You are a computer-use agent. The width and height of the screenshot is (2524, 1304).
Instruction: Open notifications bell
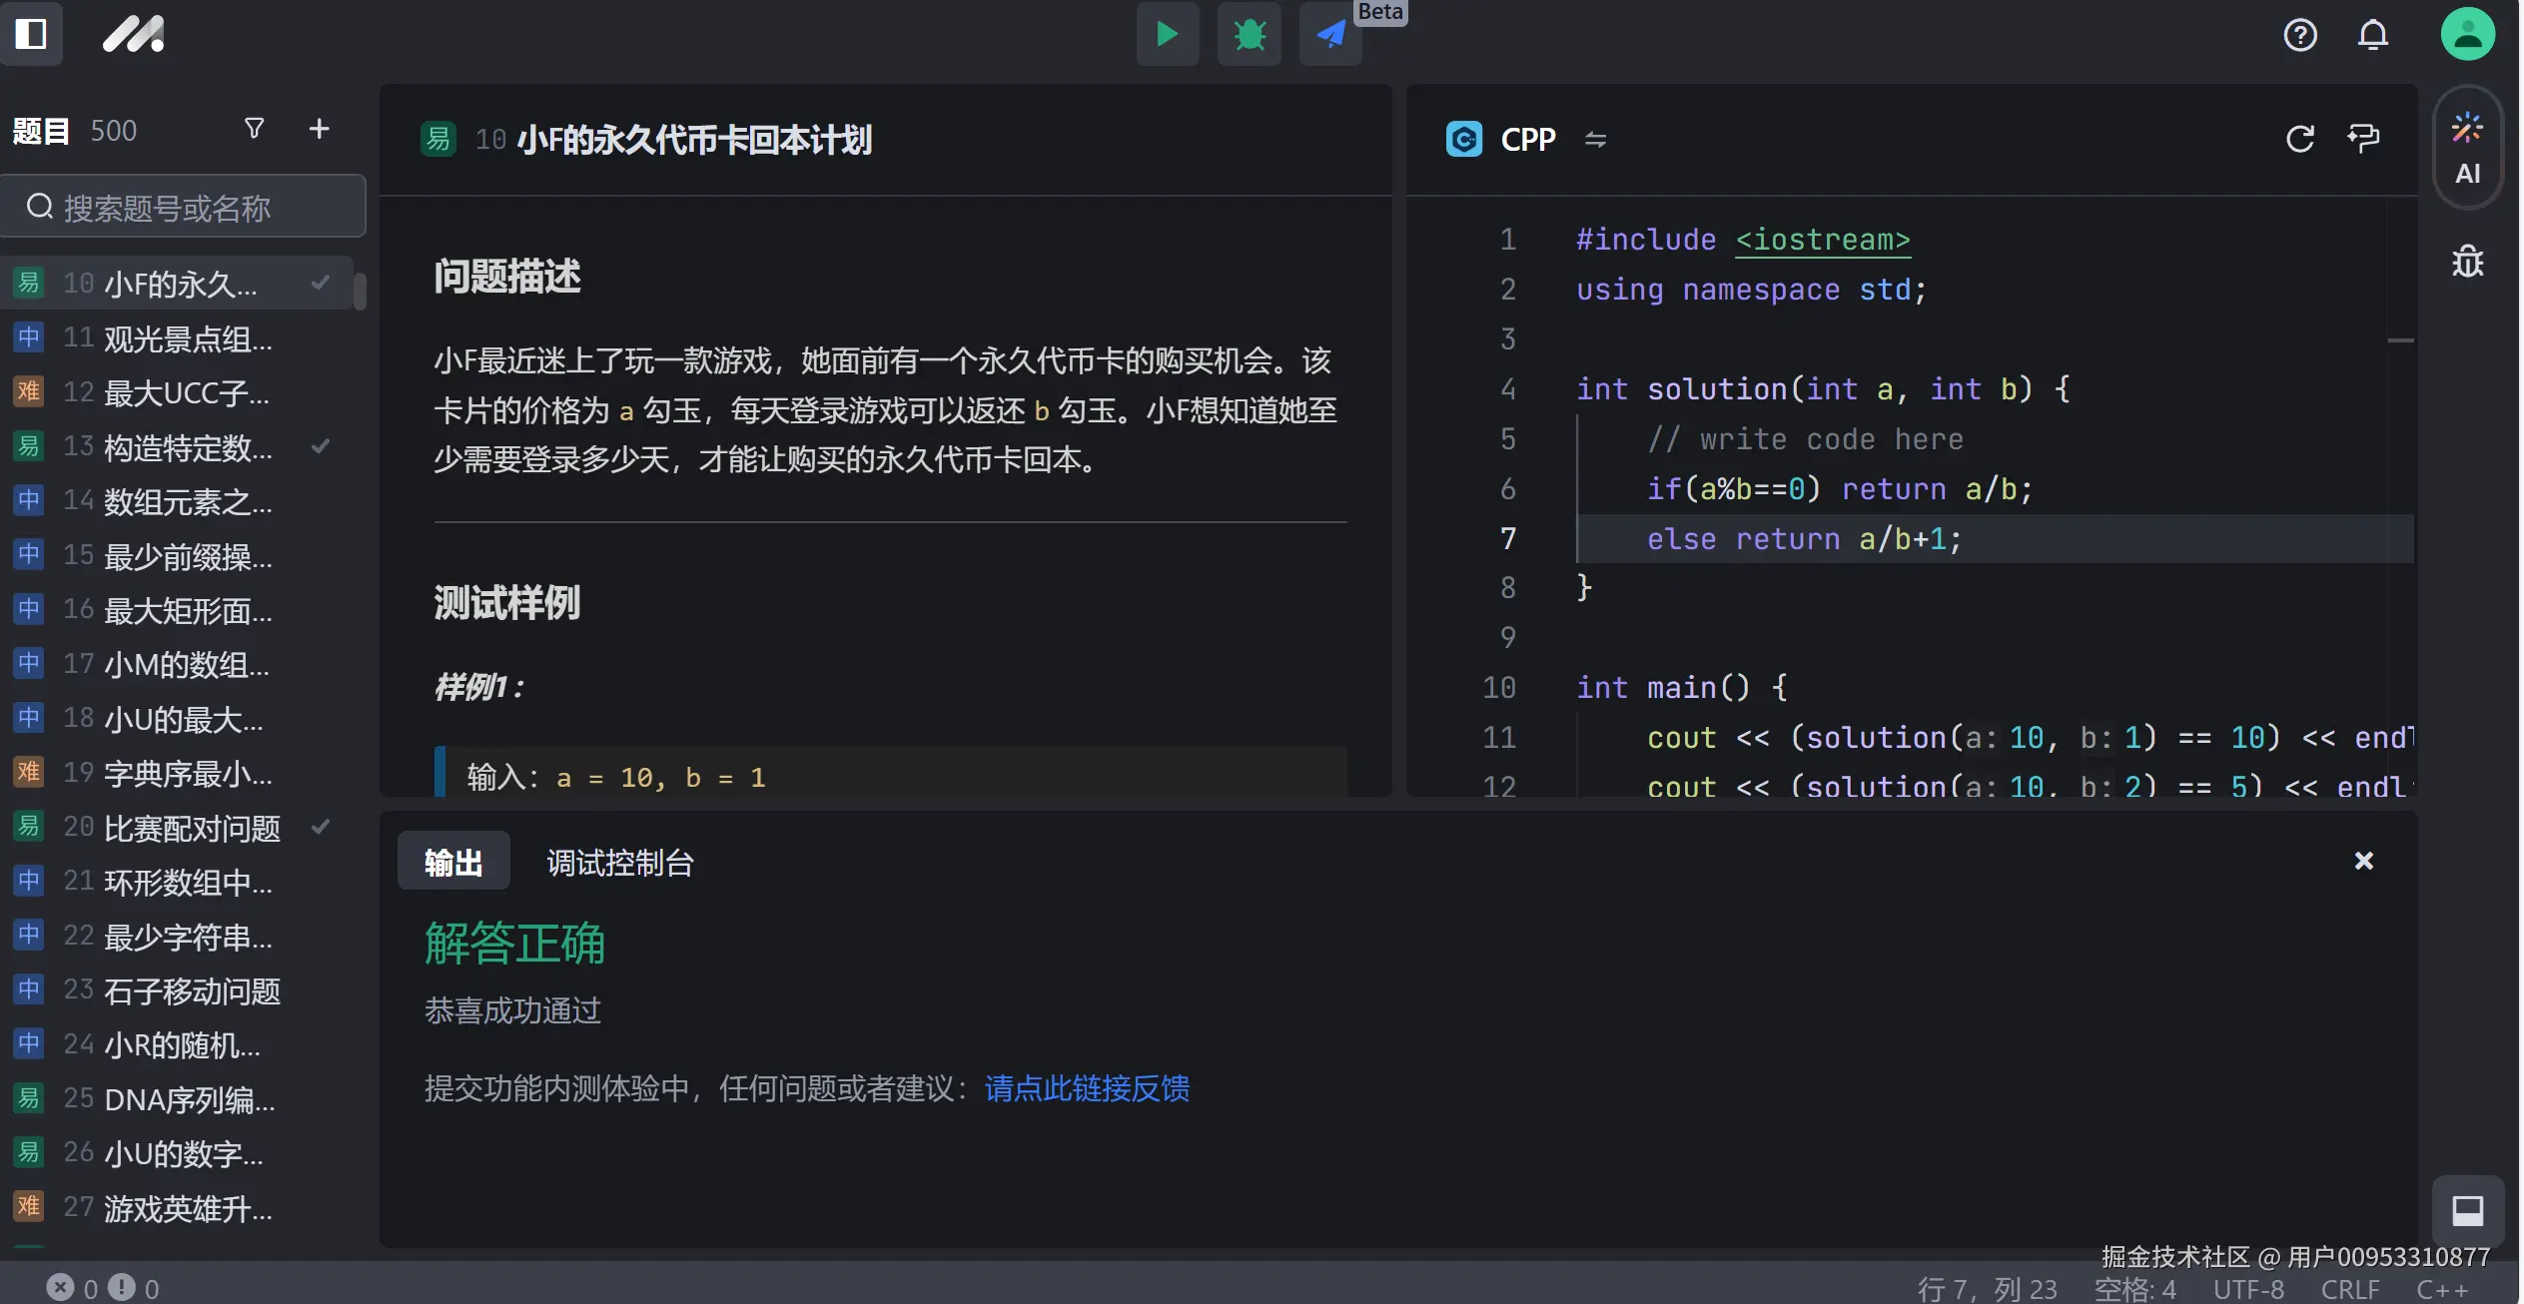coord(2373,35)
